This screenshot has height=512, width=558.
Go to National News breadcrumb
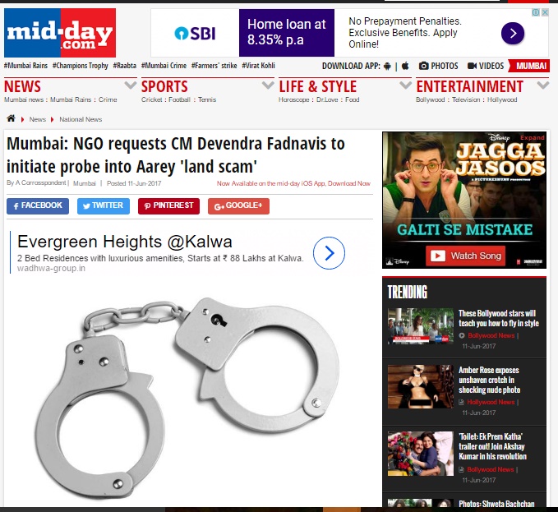click(x=81, y=119)
